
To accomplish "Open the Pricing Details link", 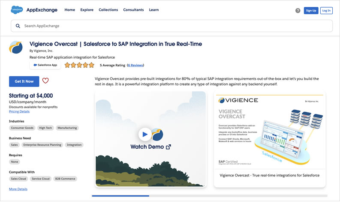I will pyautogui.click(x=19, y=111).
